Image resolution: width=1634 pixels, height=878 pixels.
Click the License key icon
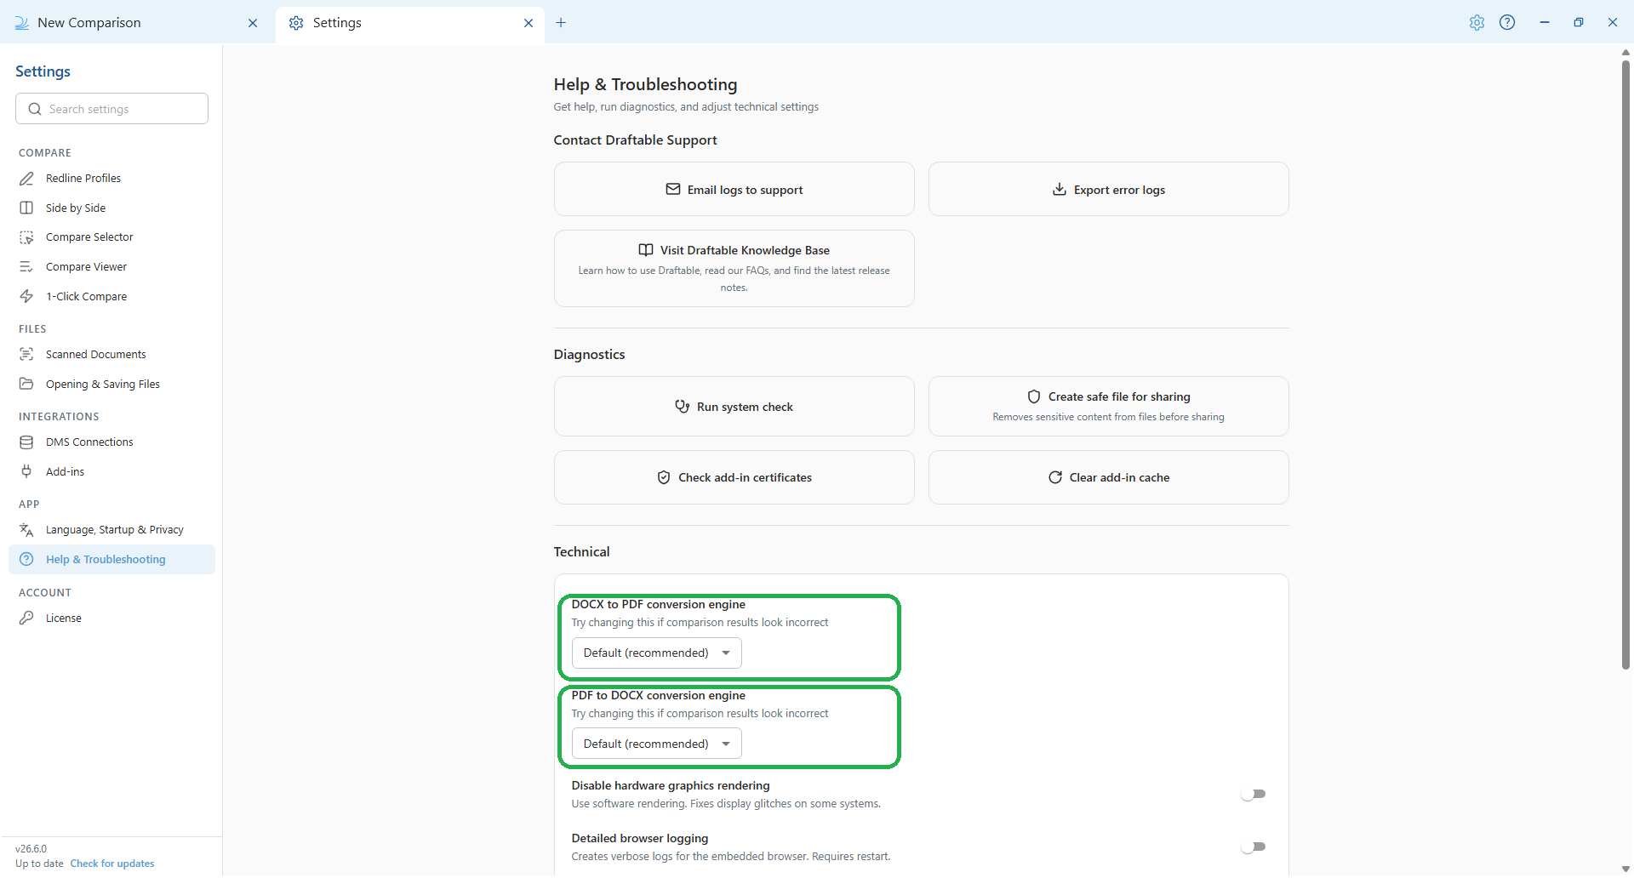click(26, 619)
